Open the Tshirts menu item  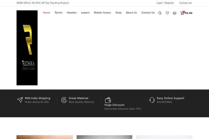click(59, 13)
